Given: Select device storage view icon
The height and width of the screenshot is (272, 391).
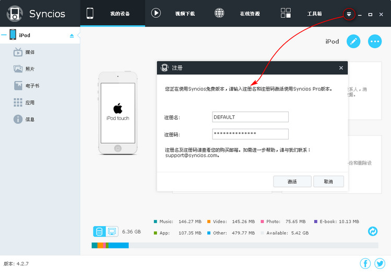Looking at the screenshot, I should coord(99,232).
